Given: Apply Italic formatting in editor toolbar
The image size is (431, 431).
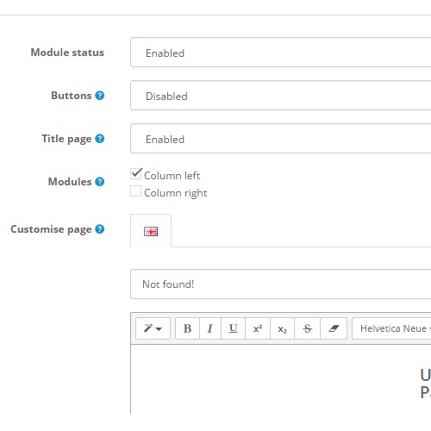Looking at the screenshot, I should point(210,328).
